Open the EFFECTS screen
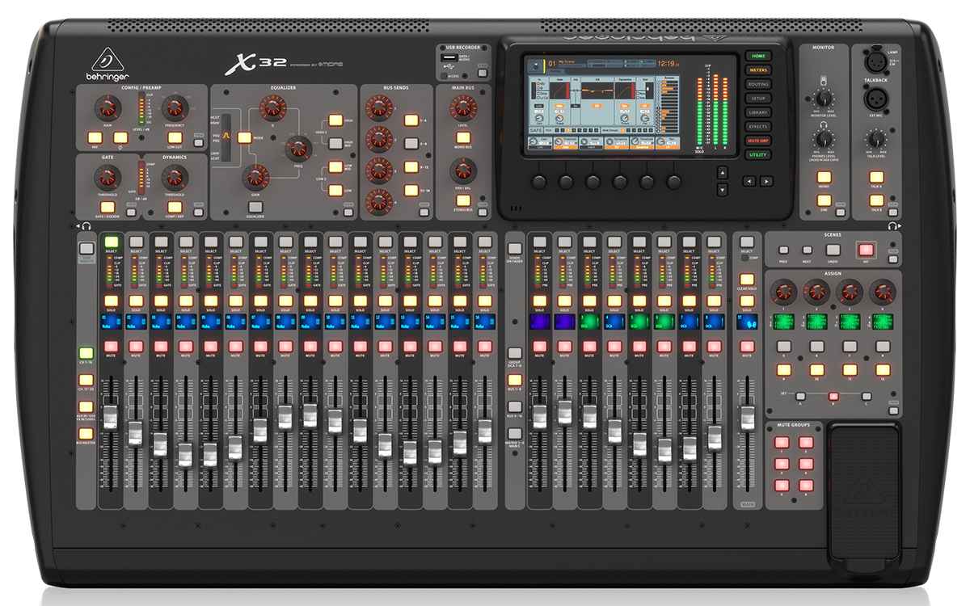970x606 pixels. tap(757, 127)
